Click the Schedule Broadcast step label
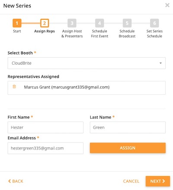 pos(127,34)
